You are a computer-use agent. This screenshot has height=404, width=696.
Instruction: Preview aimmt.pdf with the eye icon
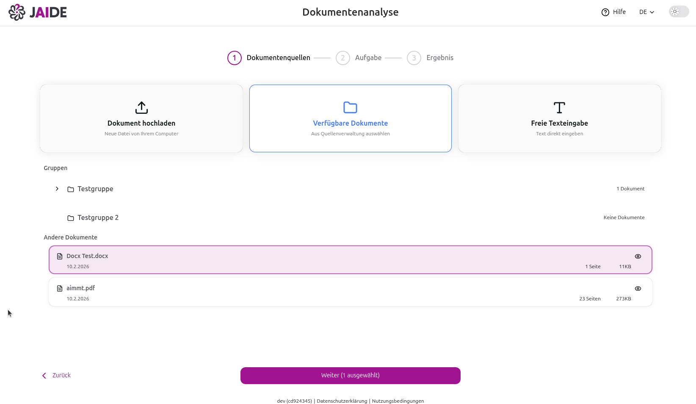(x=638, y=289)
